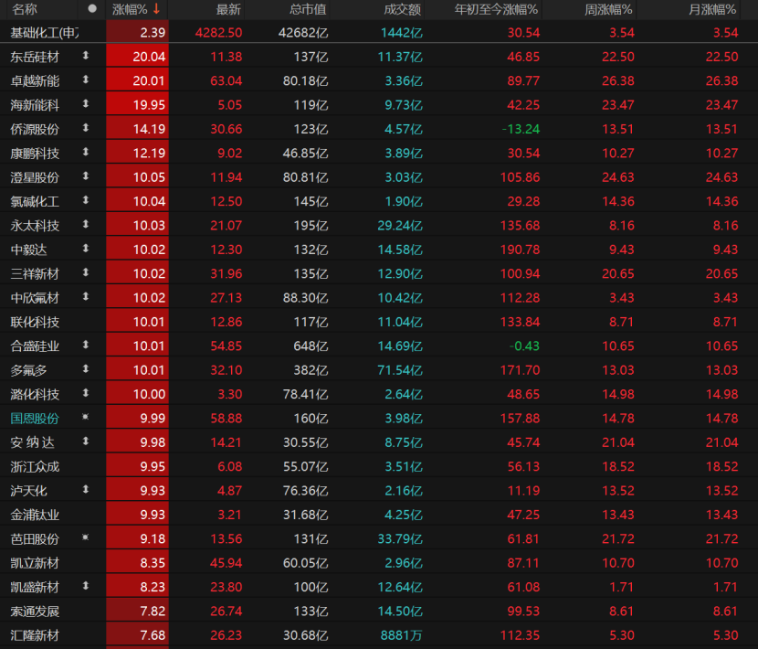Sort the list by 总市值 column header
Image resolution: width=758 pixels, height=649 pixels.
click(308, 9)
